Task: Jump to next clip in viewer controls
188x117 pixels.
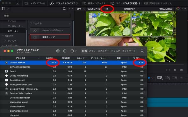Action: 175,70
